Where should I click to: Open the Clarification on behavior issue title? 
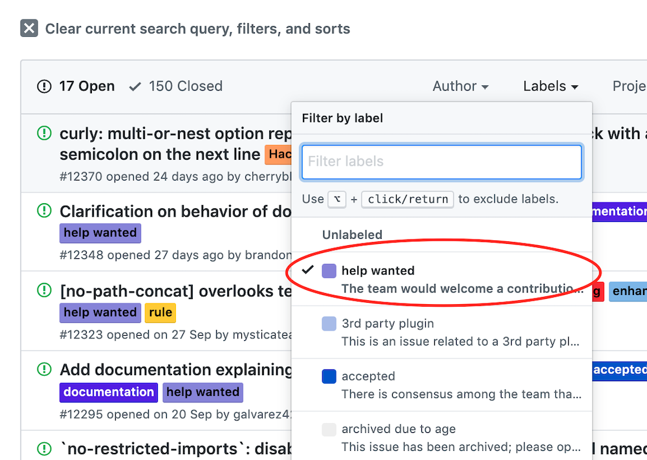coord(175,211)
